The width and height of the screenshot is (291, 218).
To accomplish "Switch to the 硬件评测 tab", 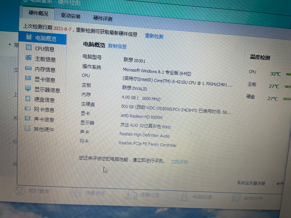I will (103, 18).
